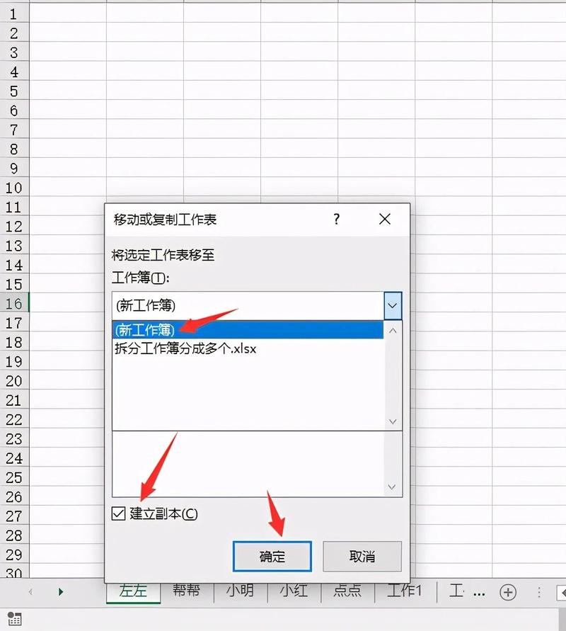
Task: Click the previous sheet navigation arrow
Action: (x=31, y=592)
